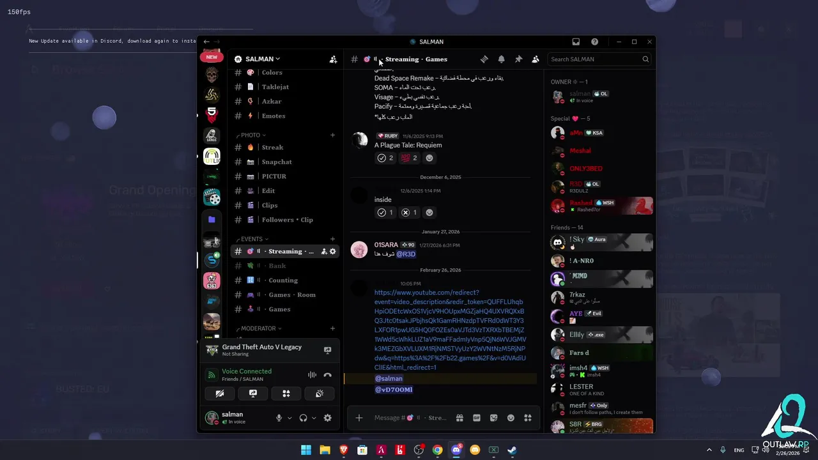Open the Threads icon in channel header
The width and height of the screenshot is (818, 460).
click(x=484, y=59)
